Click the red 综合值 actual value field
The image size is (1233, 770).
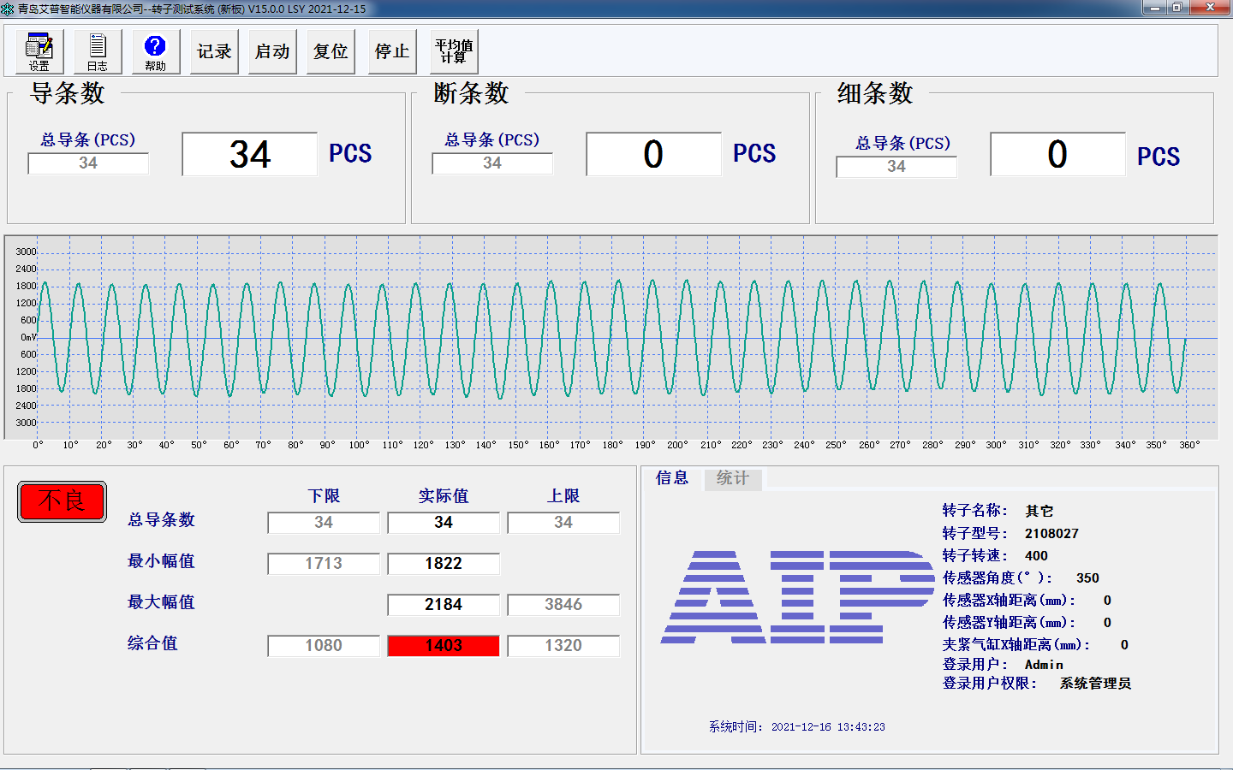tap(443, 645)
